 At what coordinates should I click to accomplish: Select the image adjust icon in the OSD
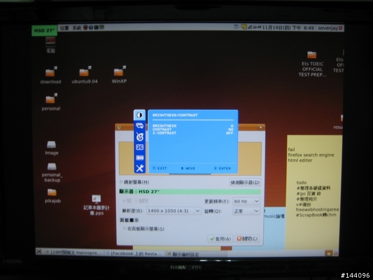click(140, 147)
